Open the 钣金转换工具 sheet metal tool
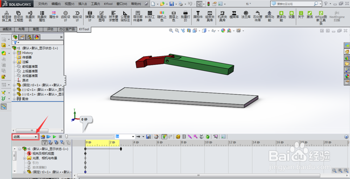Screen dimensions: 350x179 6,16
